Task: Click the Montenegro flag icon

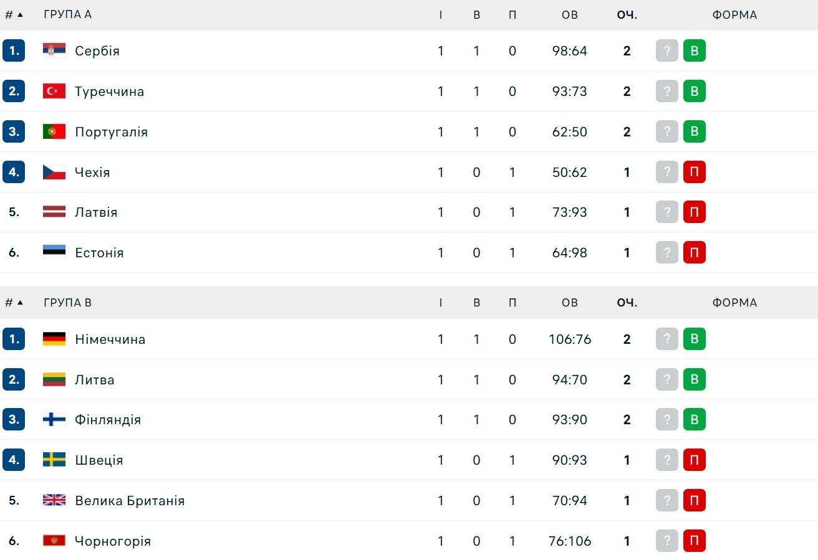Action: pos(54,541)
